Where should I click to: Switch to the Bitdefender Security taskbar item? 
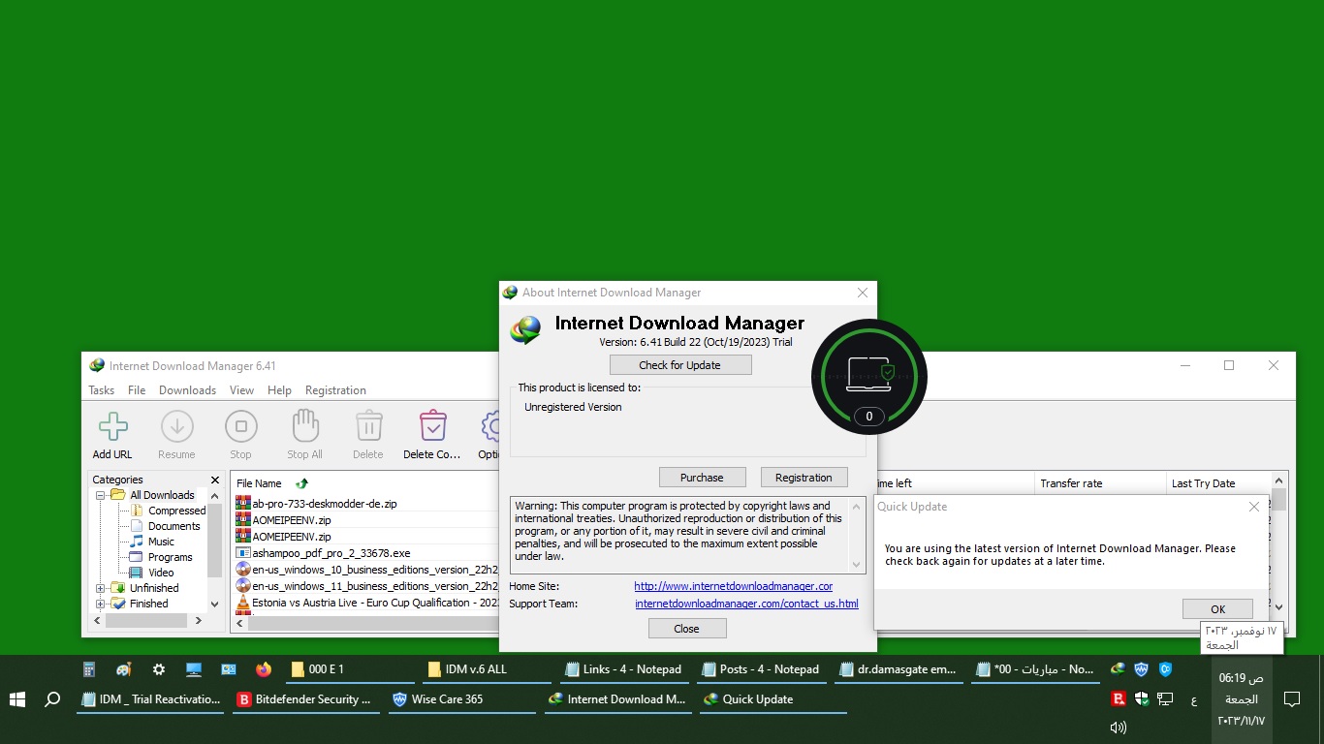(306, 699)
